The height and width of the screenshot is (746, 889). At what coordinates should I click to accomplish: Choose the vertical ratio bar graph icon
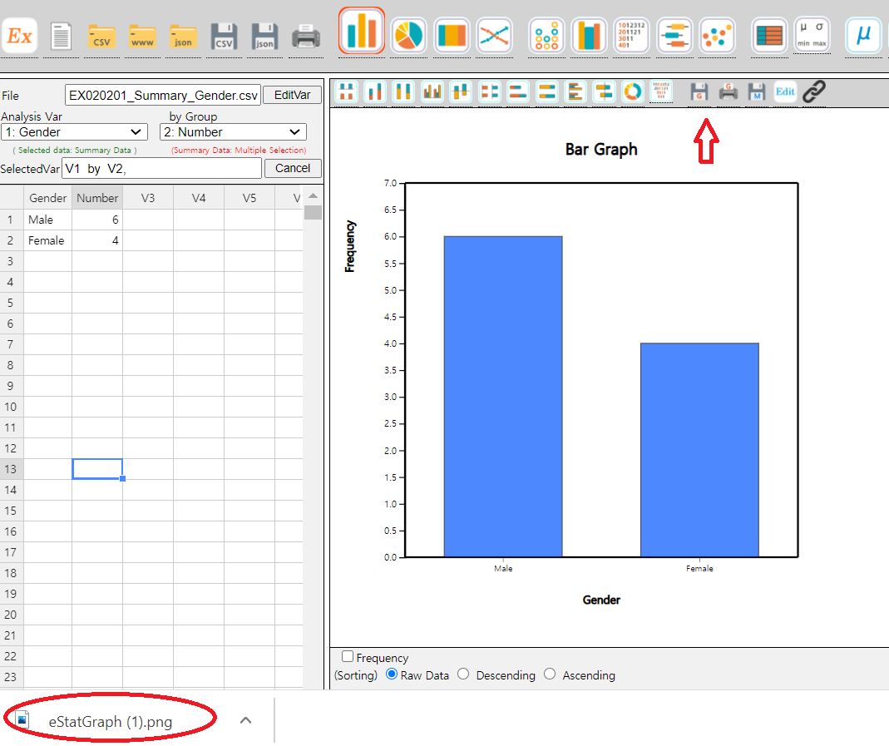[x=403, y=91]
